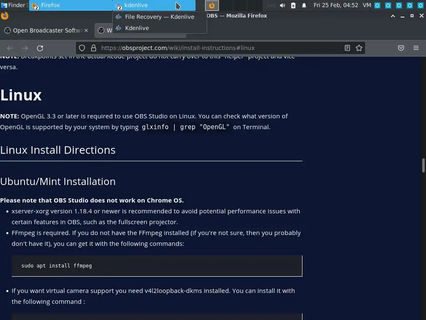Open notifications bell icon
Viewport: 426px width, 320px height.
[304, 5]
